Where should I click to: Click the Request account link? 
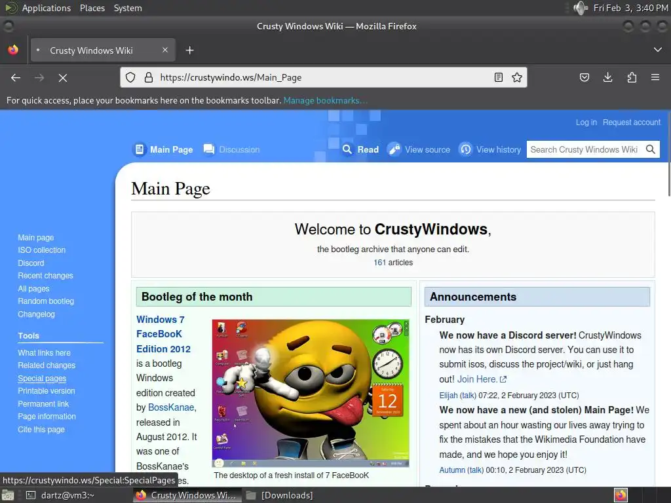click(632, 122)
